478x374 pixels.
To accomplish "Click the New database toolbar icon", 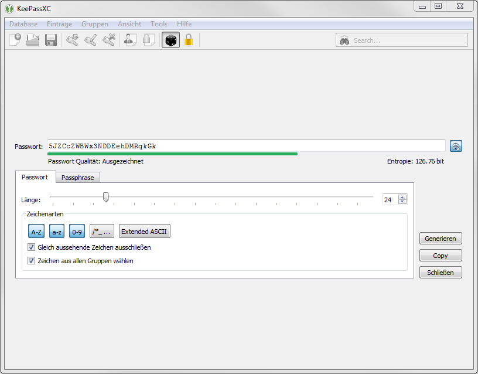I will [x=15, y=40].
